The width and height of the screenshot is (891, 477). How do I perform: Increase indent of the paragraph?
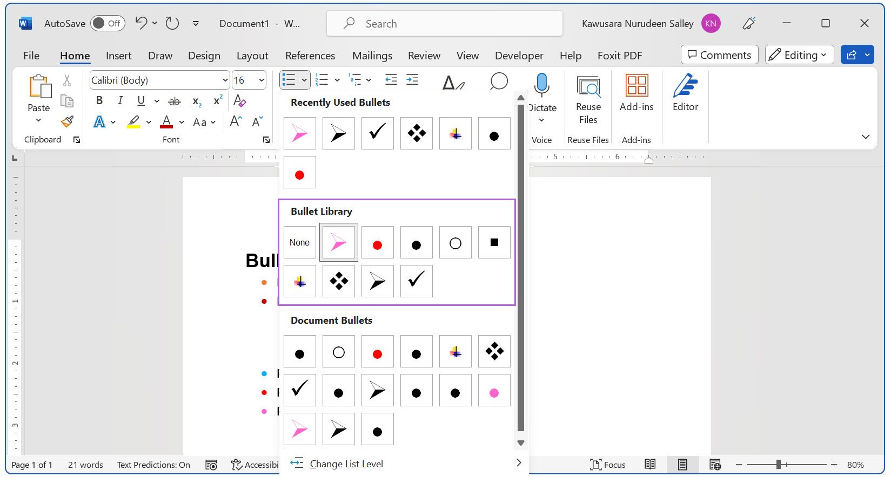(x=412, y=80)
